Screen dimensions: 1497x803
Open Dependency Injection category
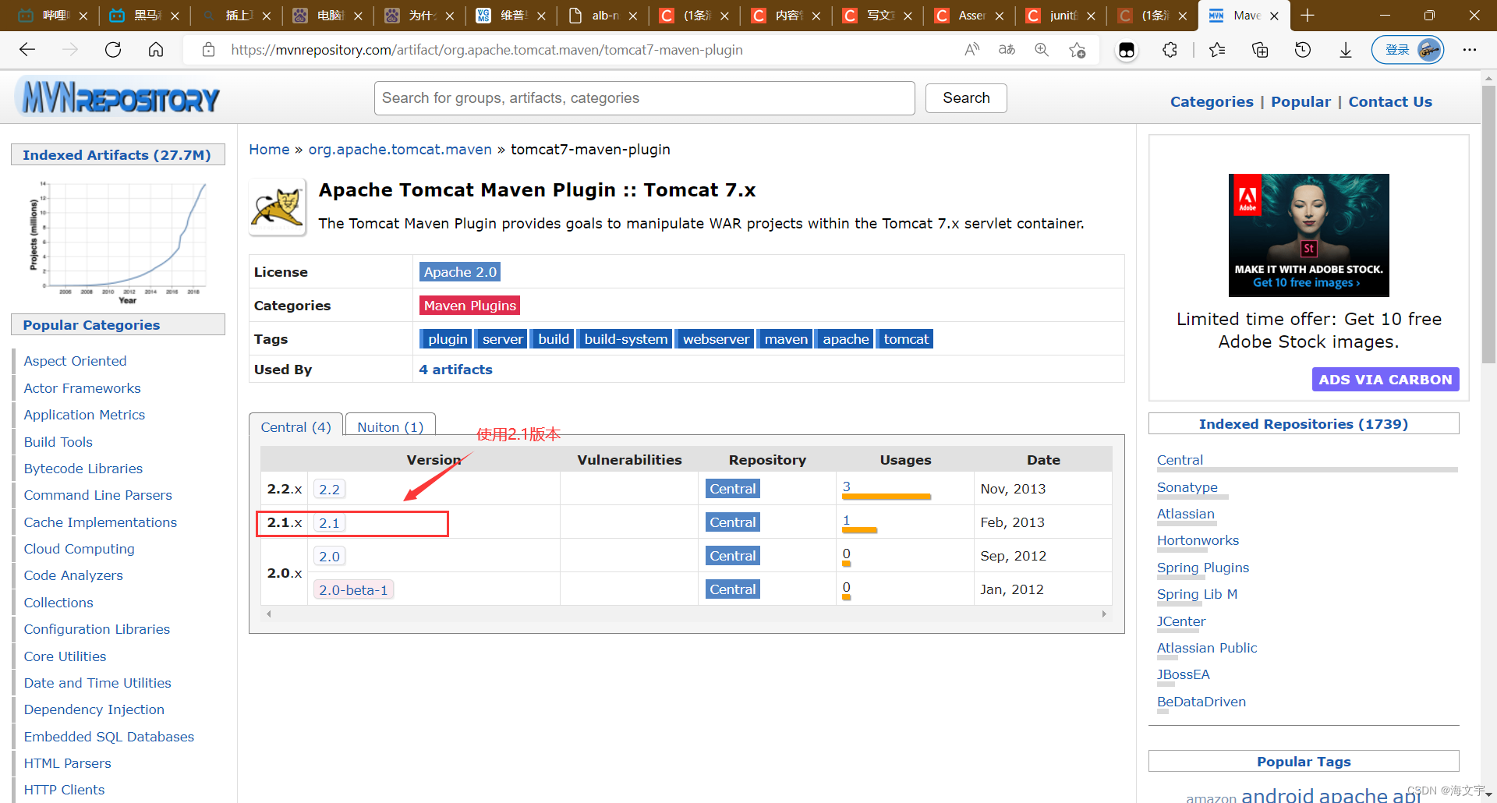(94, 709)
